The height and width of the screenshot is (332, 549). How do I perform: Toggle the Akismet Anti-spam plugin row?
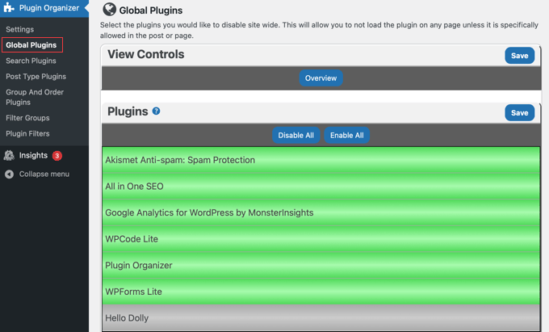click(x=321, y=160)
